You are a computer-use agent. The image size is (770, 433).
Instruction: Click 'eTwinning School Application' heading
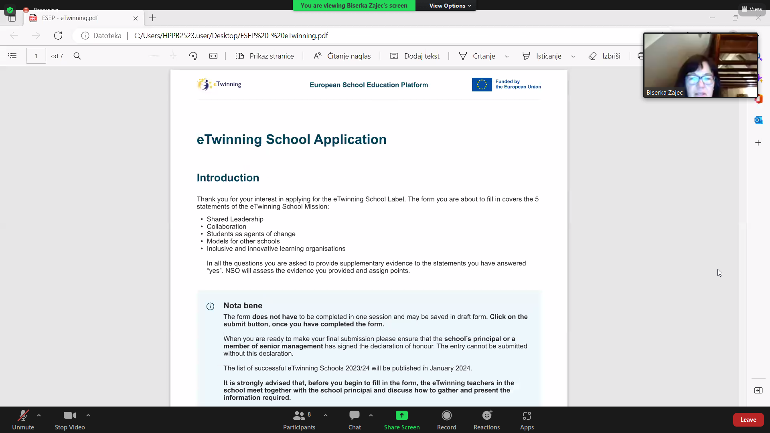pyautogui.click(x=292, y=140)
